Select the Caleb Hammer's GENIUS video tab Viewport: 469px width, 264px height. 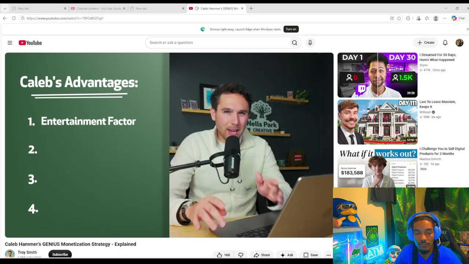(216, 8)
